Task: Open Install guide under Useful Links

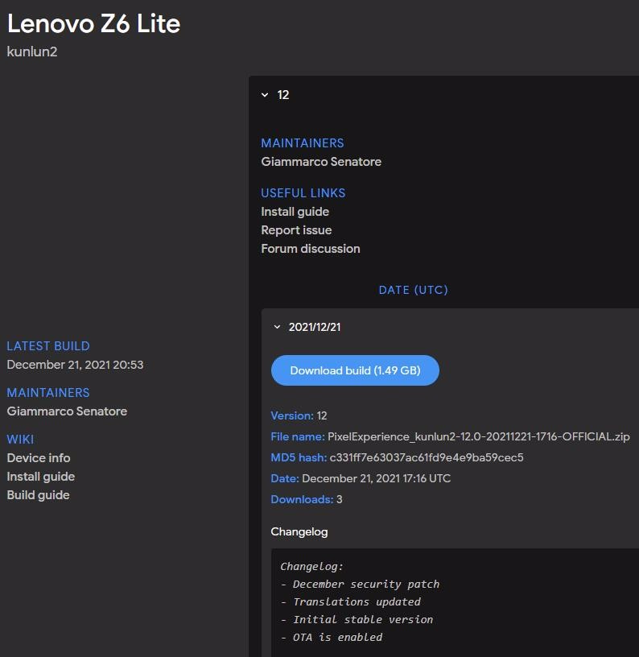Action: coord(295,212)
